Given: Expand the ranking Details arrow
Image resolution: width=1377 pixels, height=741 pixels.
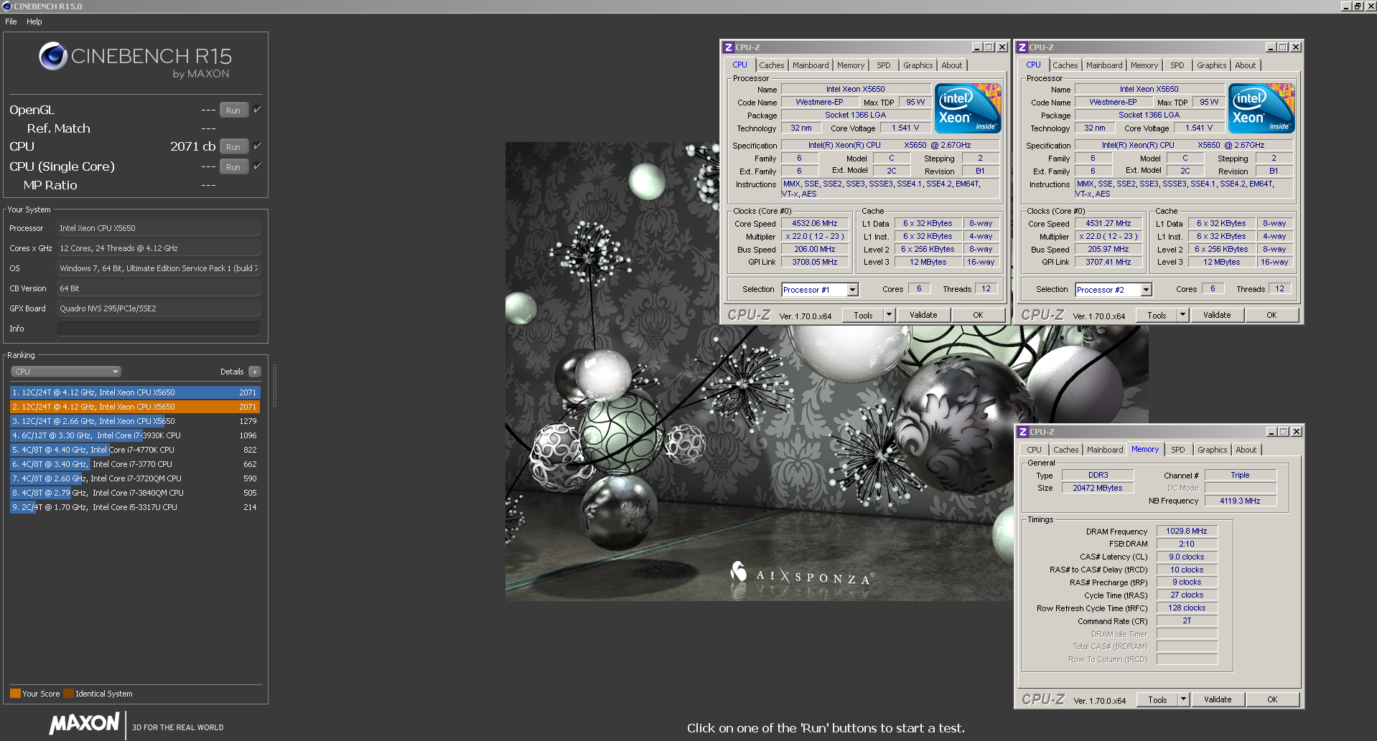Looking at the screenshot, I should tap(255, 372).
